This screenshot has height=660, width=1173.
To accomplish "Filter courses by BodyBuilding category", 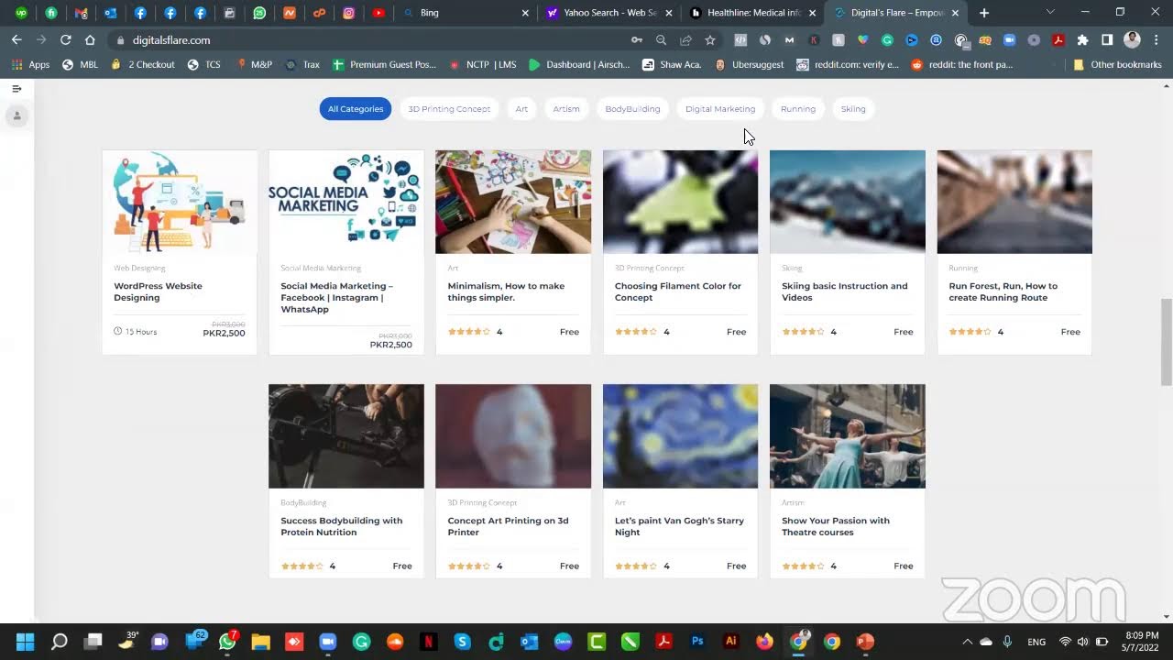I will [x=632, y=109].
